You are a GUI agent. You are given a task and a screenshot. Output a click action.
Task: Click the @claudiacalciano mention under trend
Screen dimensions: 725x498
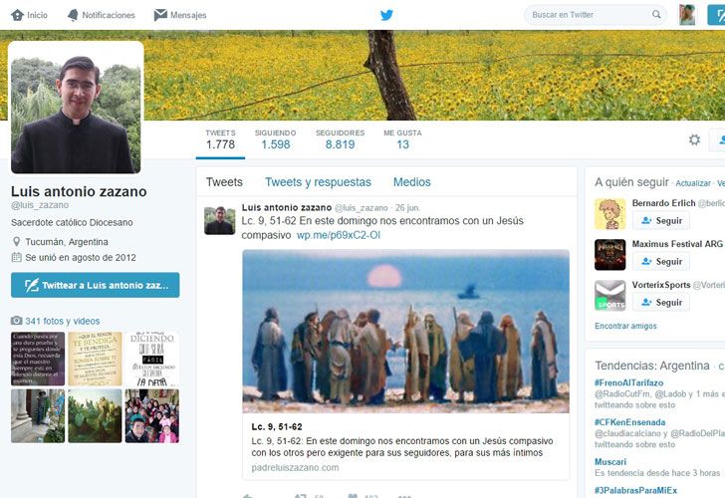tap(627, 433)
